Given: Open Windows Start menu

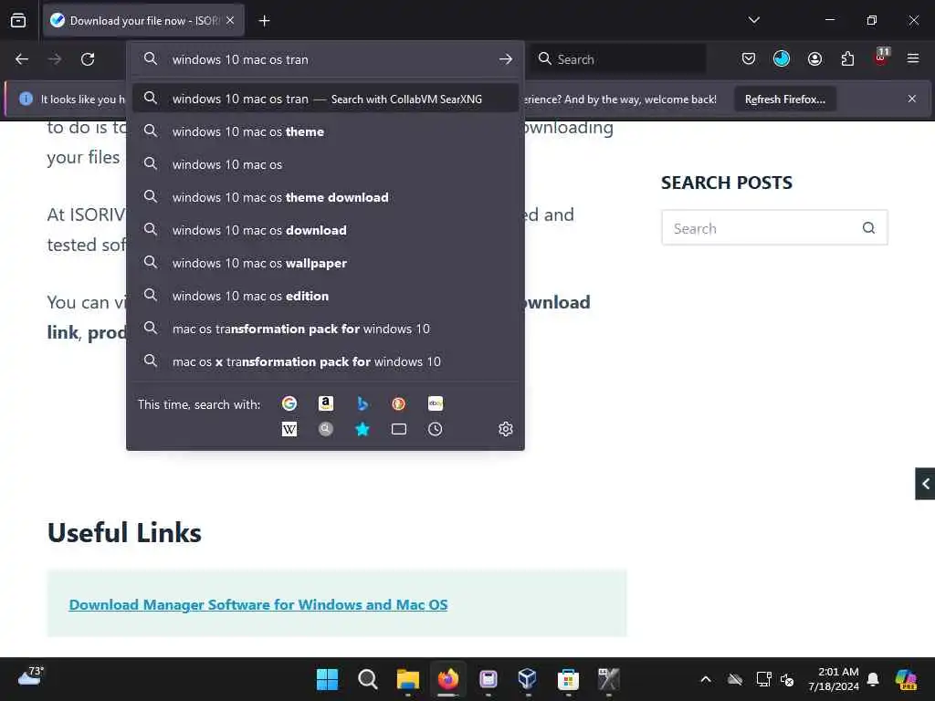Looking at the screenshot, I should (328, 679).
